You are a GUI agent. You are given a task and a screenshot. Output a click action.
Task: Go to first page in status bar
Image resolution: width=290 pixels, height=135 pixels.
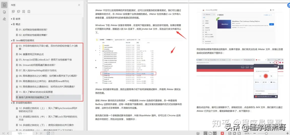click(x=3, y=133)
